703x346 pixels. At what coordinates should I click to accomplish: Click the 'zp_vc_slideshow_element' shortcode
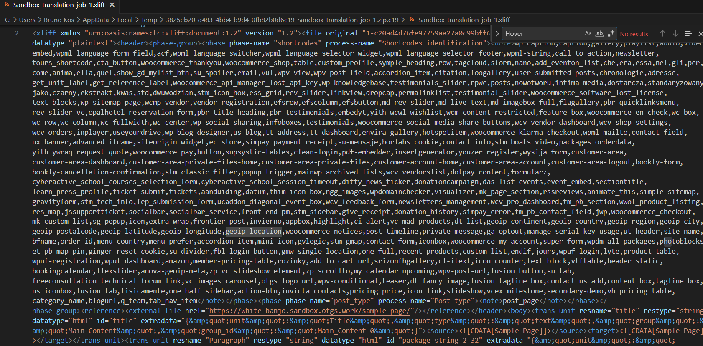pos(255,271)
